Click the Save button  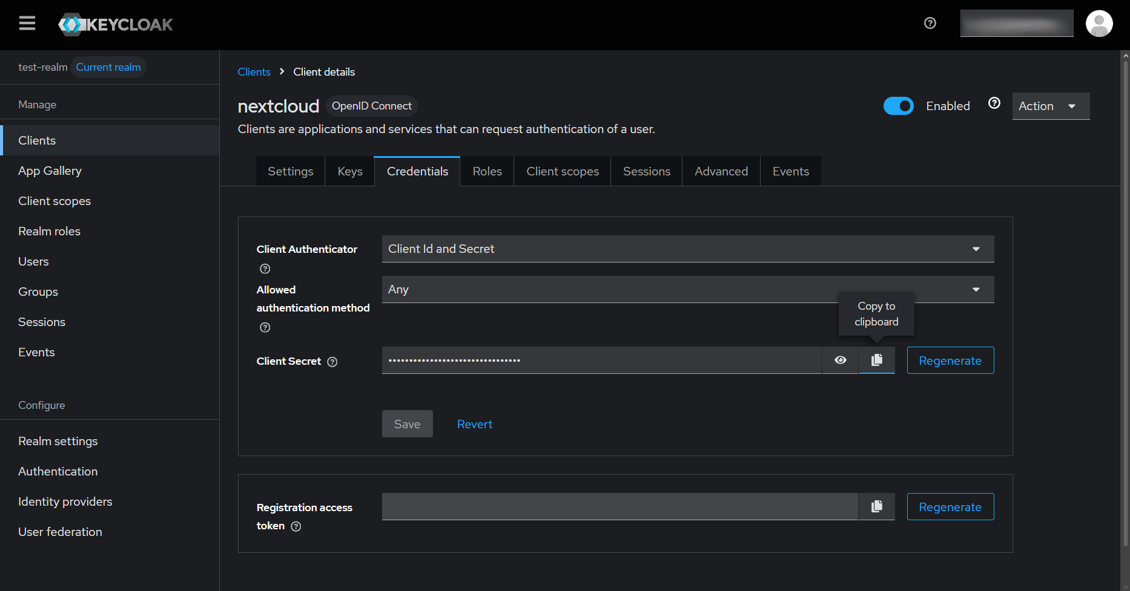(x=407, y=424)
